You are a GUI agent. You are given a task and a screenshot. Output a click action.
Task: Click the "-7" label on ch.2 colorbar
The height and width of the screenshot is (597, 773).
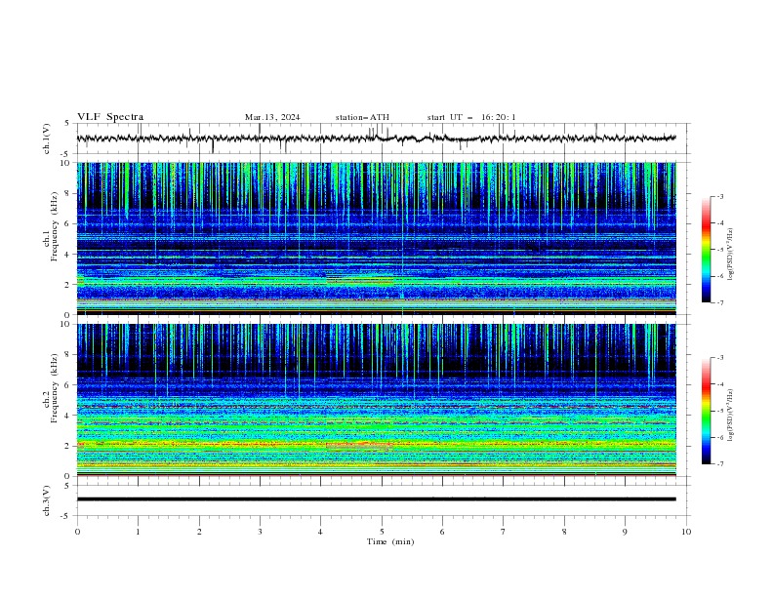720,463
